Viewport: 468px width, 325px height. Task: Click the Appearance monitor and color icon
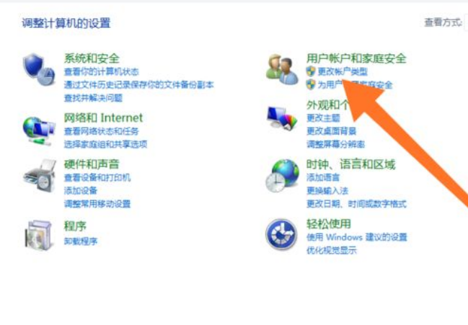[282, 118]
